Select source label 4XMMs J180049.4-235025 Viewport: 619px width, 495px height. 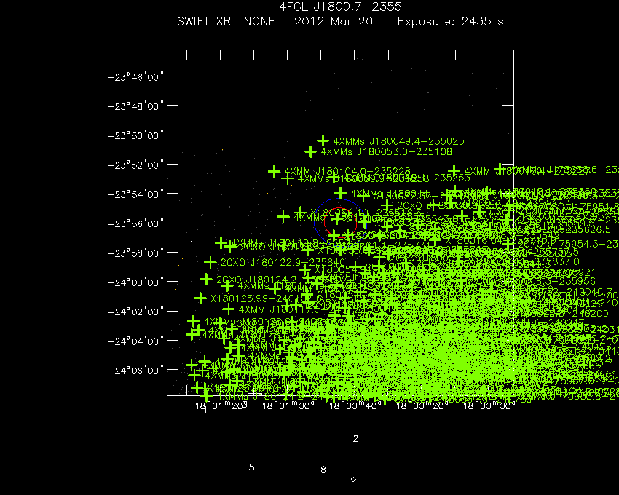pos(399,141)
